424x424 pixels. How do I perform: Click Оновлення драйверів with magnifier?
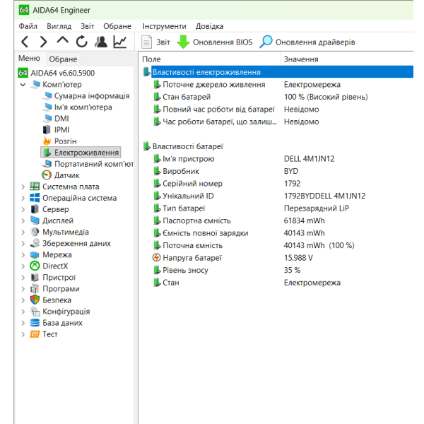click(307, 42)
